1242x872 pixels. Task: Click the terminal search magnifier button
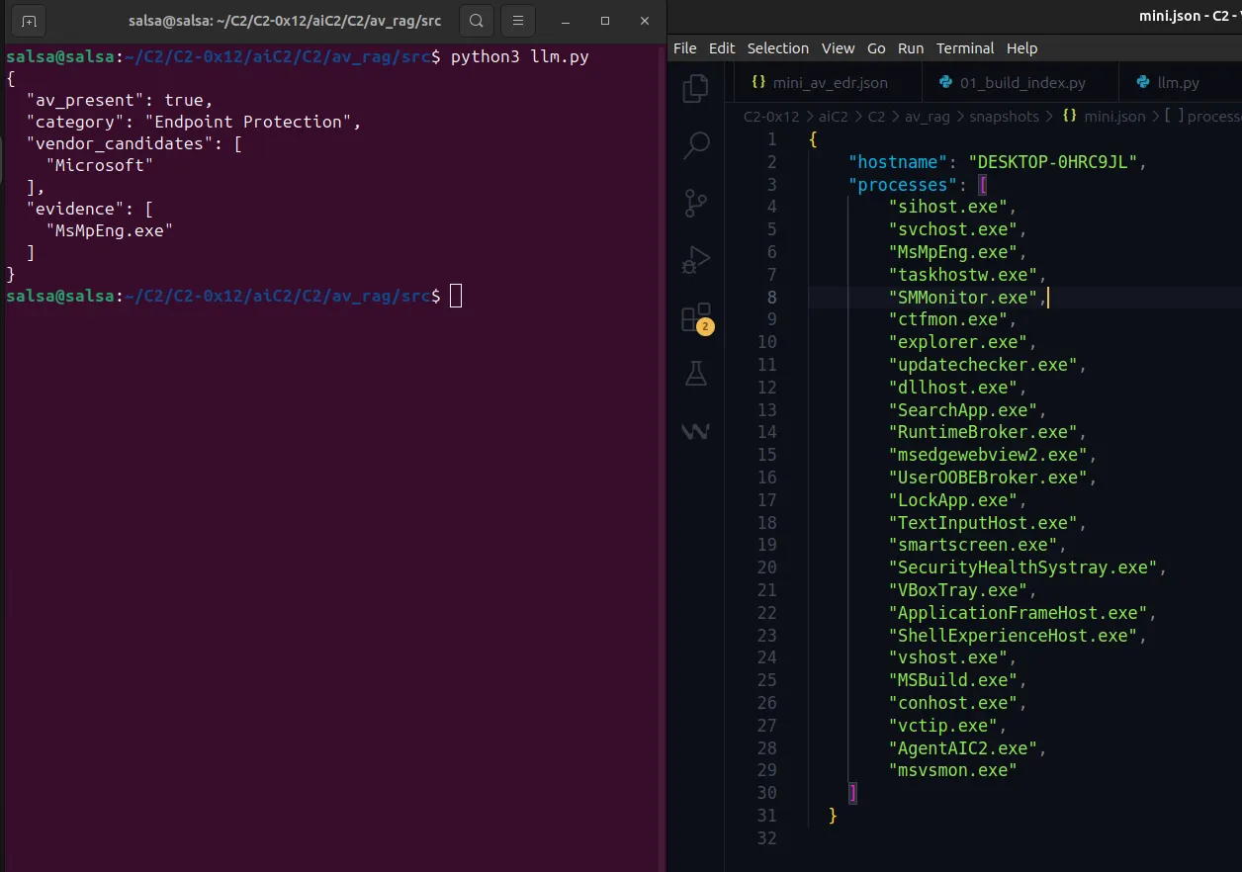477,21
